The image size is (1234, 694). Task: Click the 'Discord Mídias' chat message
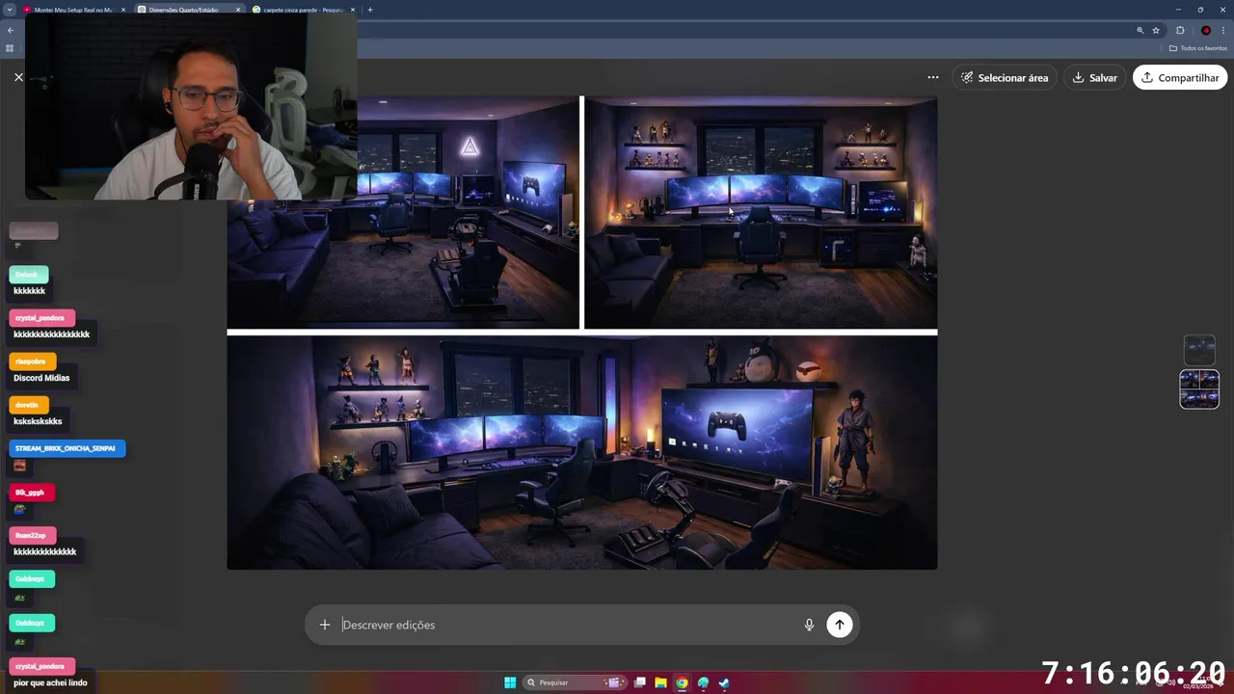(x=41, y=378)
